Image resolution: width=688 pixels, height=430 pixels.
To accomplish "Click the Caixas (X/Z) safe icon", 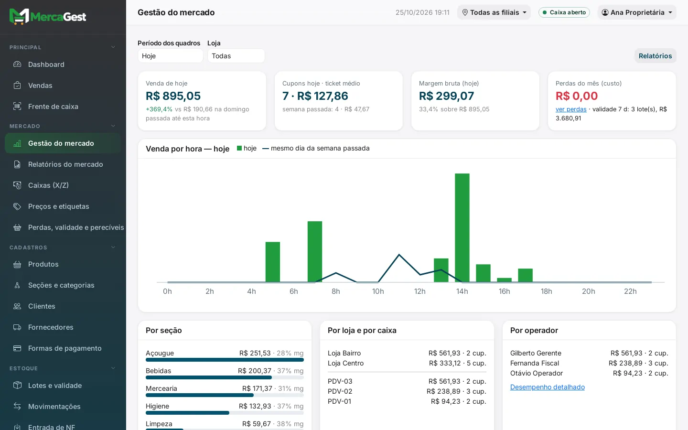I will click(17, 185).
